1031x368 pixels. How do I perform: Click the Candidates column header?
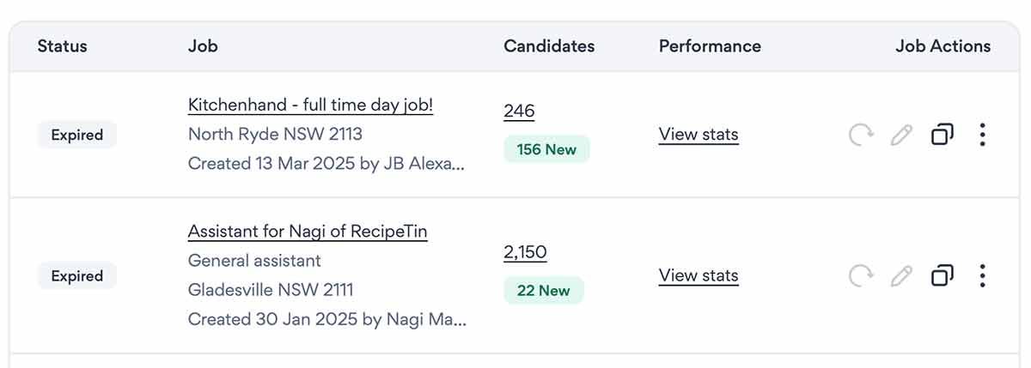549,46
